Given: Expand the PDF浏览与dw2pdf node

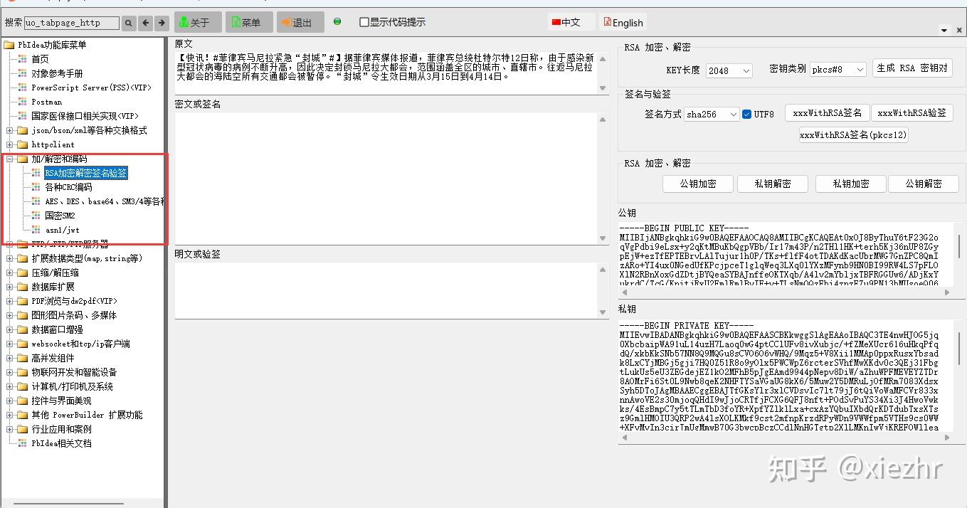Looking at the screenshot, I should [x=10, y=301].
